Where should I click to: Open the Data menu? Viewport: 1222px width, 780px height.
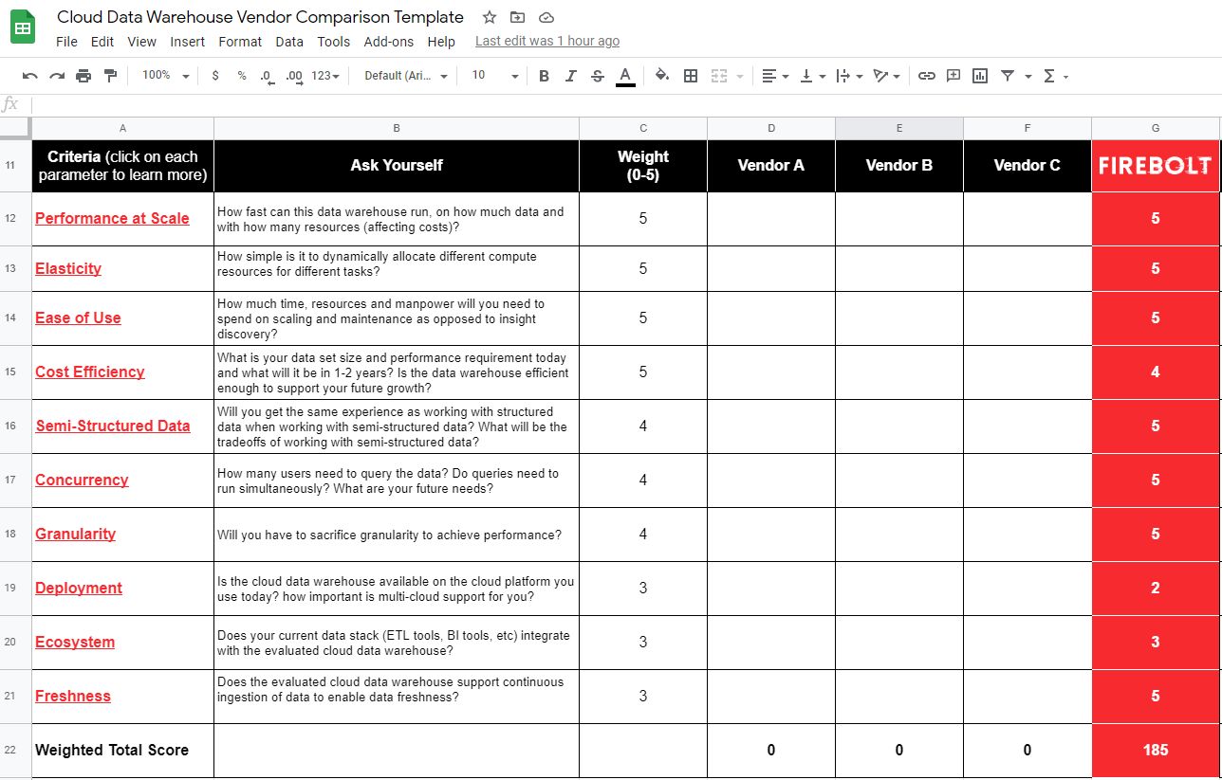[x=289, y=42]
